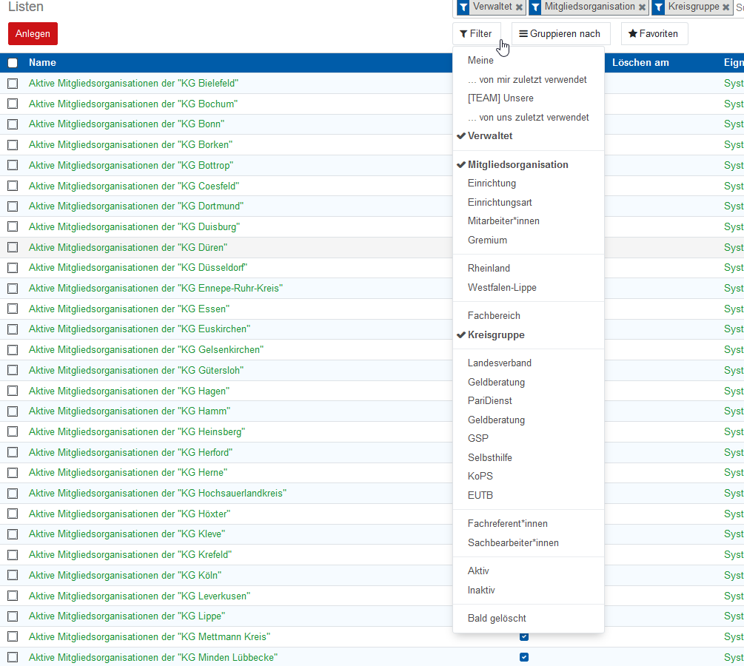Sort by the Name column header
The image size is (744, 666).
[x=42, y=63]
